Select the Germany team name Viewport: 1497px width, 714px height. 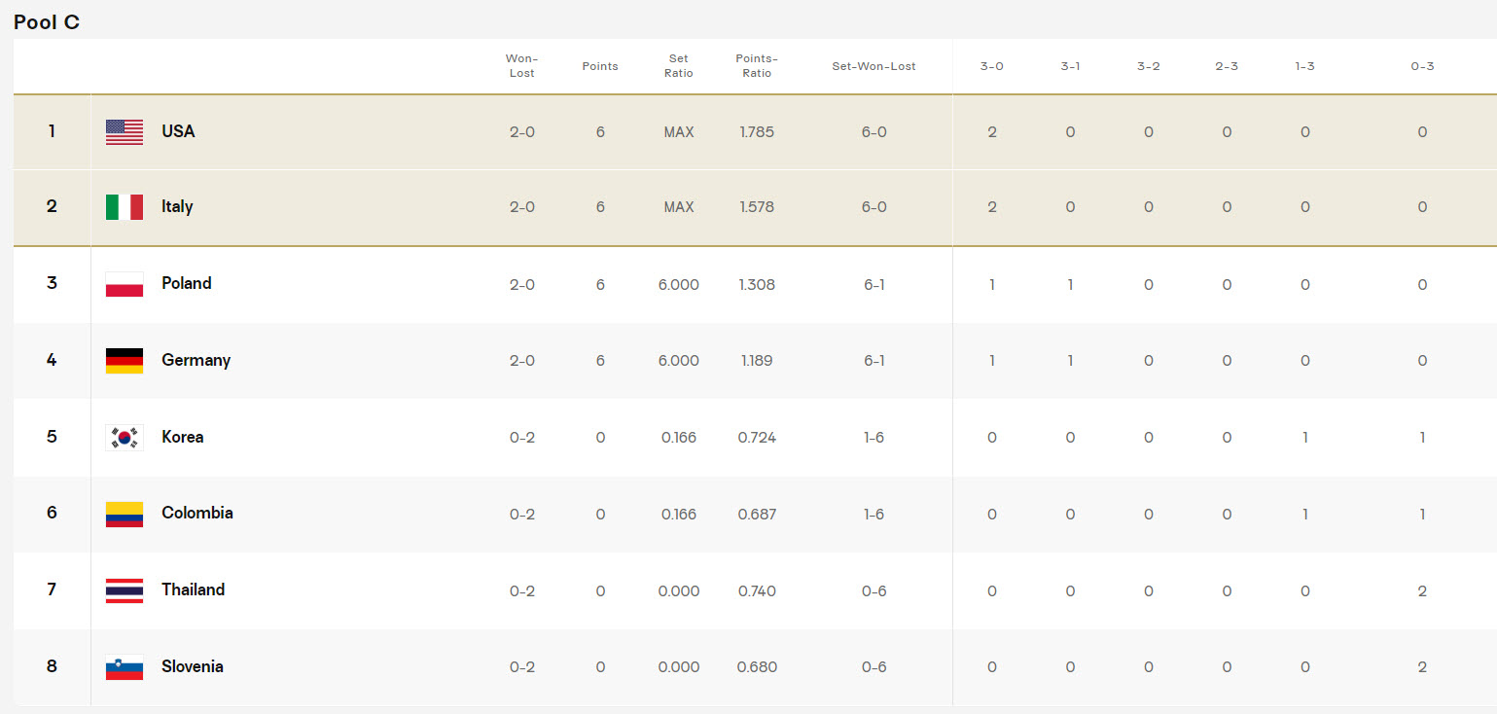(196, 361)
